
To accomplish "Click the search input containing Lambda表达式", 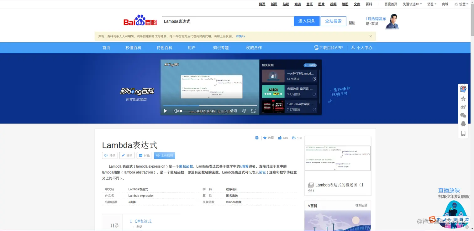I will tap(228, 21).
